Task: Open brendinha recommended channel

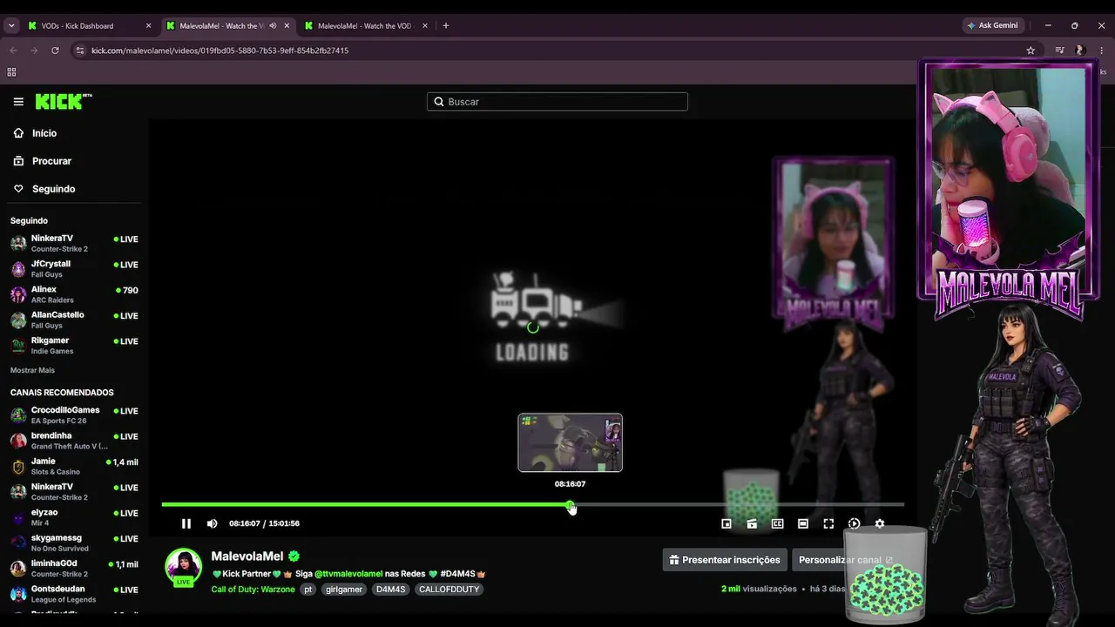Action: (74, 441)
